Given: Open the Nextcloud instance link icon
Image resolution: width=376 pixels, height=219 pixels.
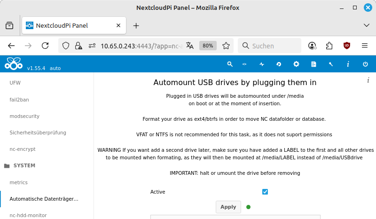Looking at the screenshot, I should pos(244,64).
